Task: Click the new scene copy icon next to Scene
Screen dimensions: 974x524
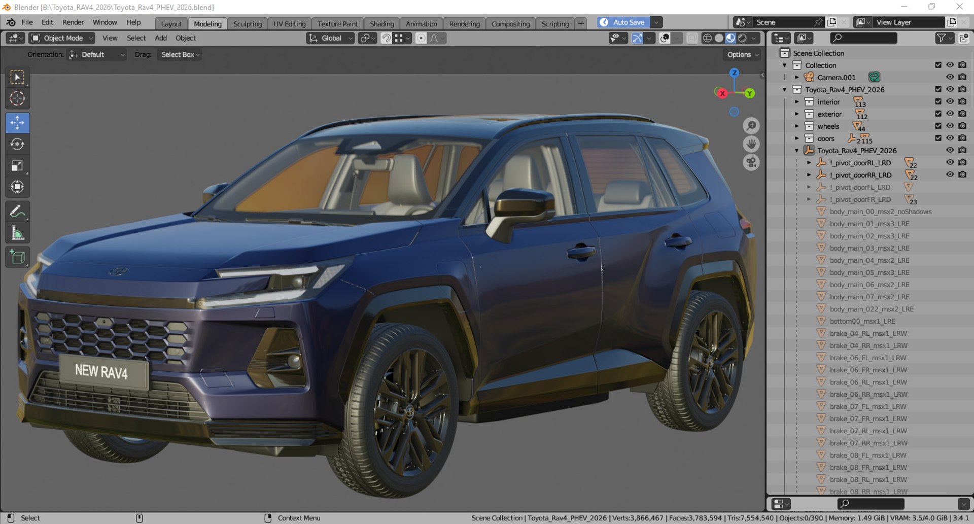Action: 831,22
